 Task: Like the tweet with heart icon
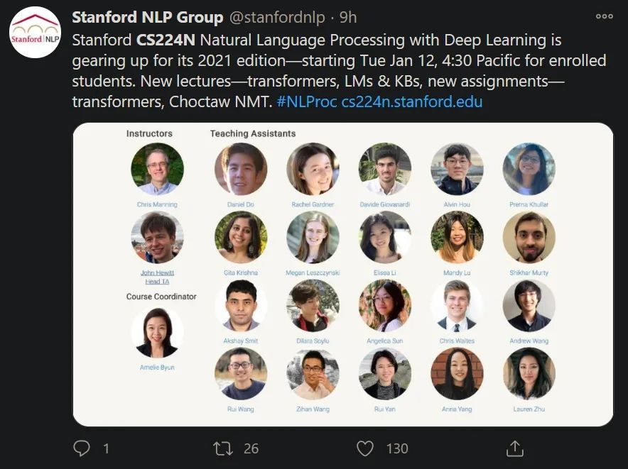pyautogui.click(x=365, y=448)
